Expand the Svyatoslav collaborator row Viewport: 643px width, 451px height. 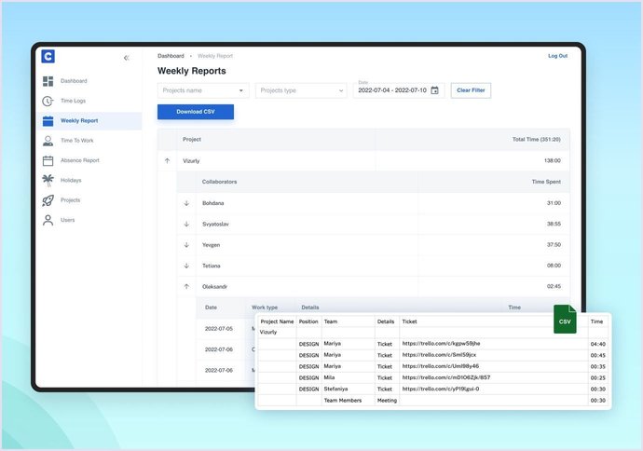186,224
